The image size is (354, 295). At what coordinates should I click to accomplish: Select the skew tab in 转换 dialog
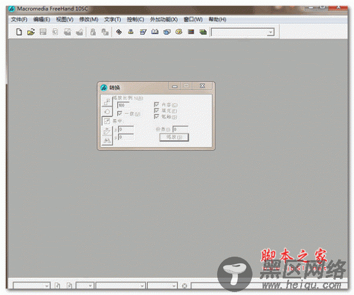click(107, 131)
